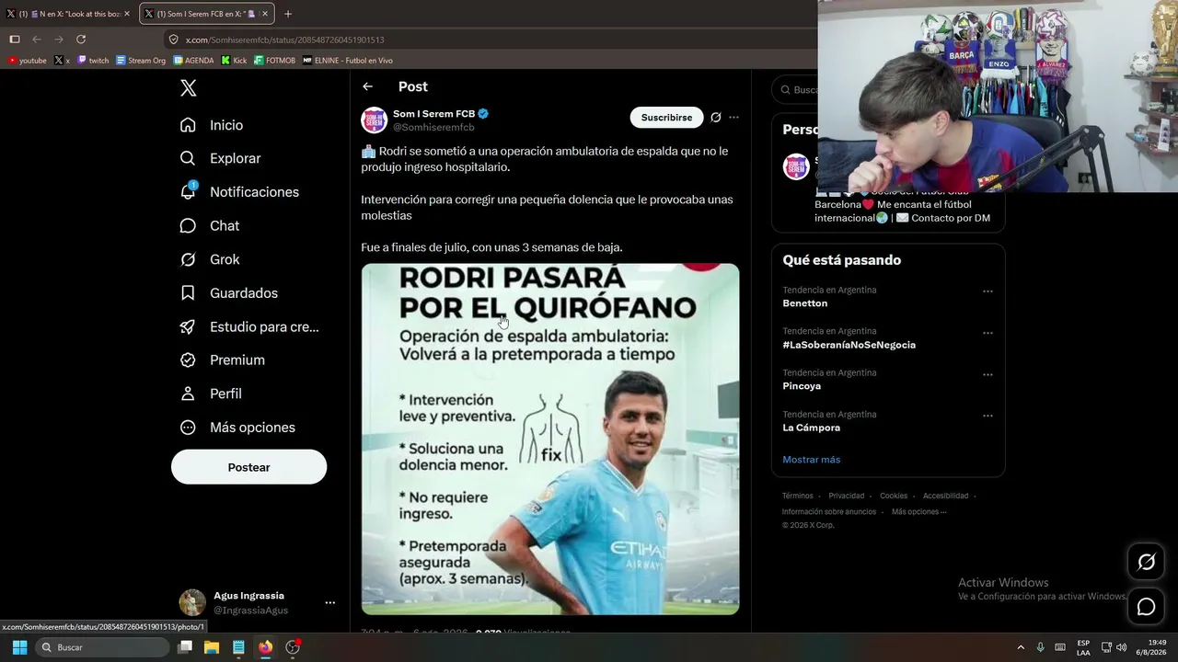
Task: Open more options for #LaSoberaníaNoSeNegocia trend
Action: point(987,333)
